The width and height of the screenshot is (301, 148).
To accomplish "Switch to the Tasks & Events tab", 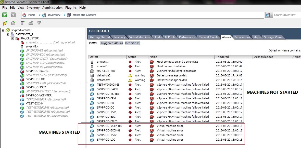I will (209, 37).
